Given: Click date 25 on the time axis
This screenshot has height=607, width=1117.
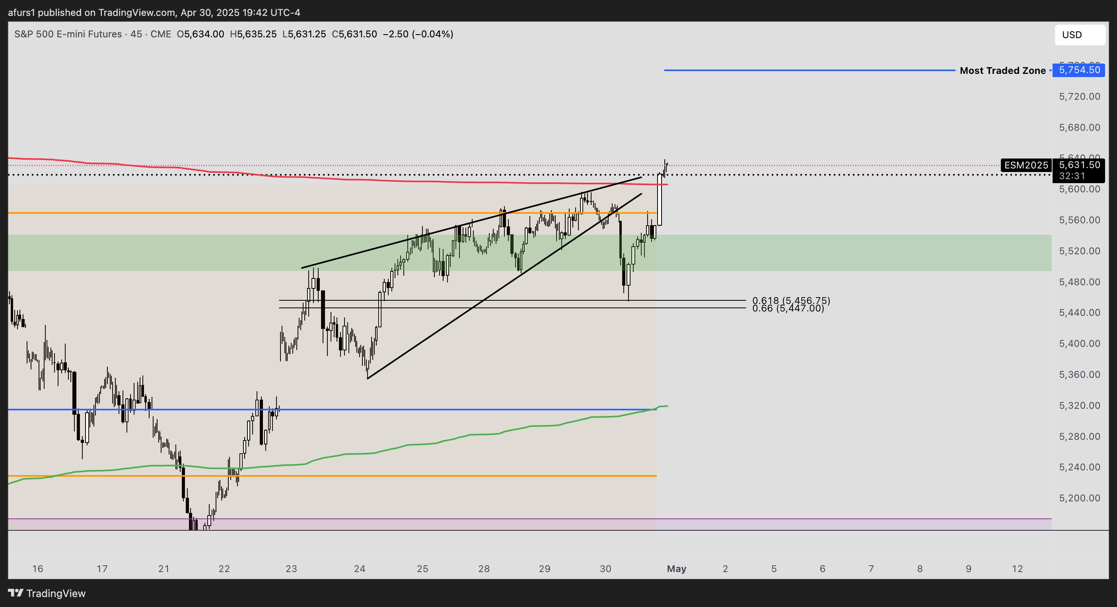Looking at the screenshot, I should [x=422, y=569].
